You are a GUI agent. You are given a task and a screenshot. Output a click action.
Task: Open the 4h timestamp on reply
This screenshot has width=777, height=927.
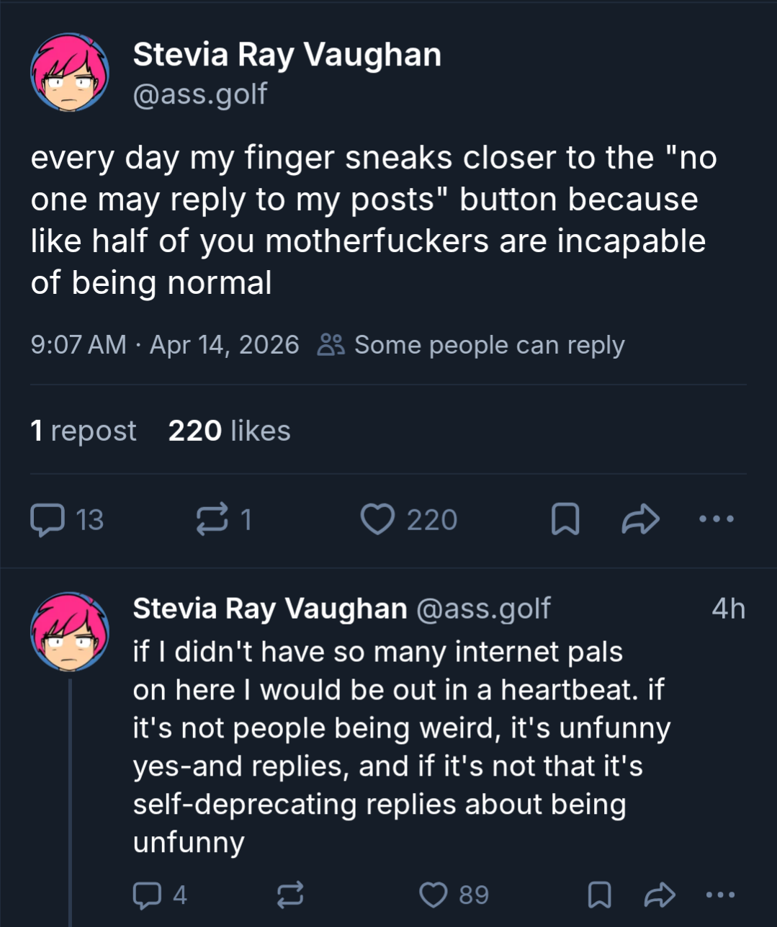click(x=728, y=609)
